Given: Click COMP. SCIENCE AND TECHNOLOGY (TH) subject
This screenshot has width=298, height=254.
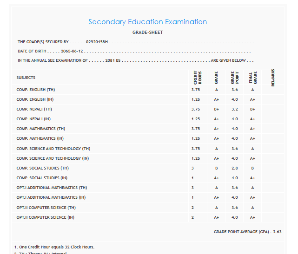Looking at the screenshot, I should click(x=53, y=149).
